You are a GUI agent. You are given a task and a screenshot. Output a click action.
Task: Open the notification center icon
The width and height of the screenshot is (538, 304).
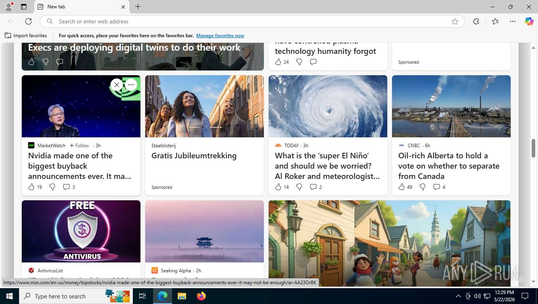pyautogui.click(x=525, y=296)
